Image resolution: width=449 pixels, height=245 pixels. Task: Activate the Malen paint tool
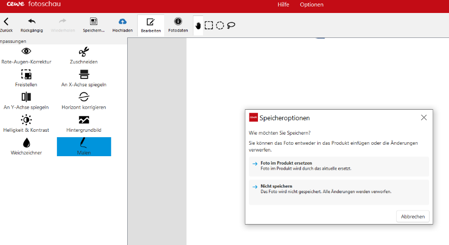(x=84, y=146)
